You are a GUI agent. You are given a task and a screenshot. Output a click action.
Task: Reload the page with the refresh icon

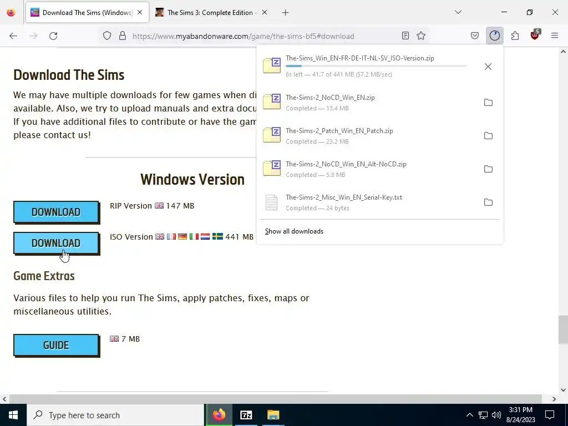tap(53, 36)
